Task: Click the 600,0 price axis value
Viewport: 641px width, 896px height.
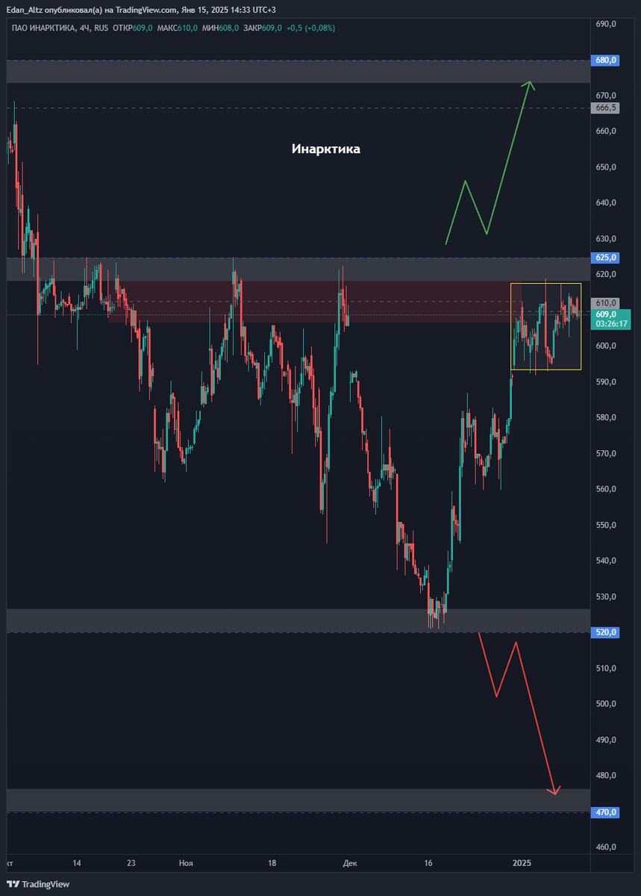Action: [605, 346]
